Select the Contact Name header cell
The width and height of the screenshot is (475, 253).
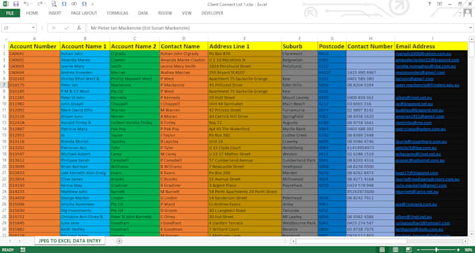point(184,46)
